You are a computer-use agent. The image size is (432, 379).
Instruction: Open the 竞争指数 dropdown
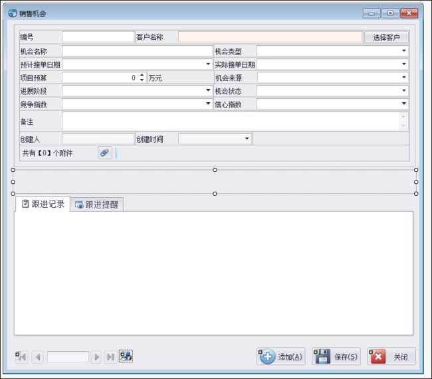click(208, 104)
